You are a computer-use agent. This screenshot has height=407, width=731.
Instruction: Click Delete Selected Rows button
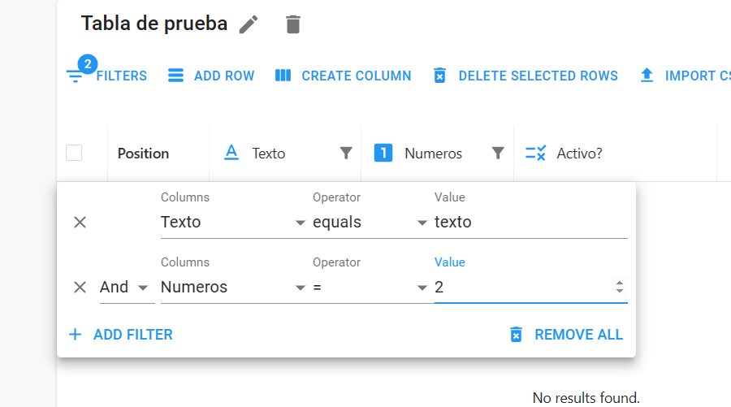526,76
